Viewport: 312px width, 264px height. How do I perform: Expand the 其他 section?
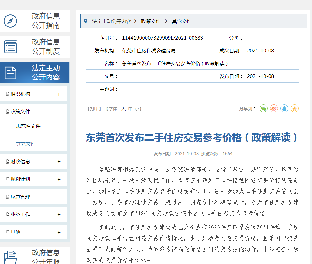click(59, 232)
